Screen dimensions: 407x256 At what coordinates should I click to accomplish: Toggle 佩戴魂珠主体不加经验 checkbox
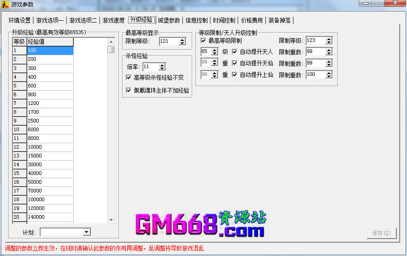coord(129,90)
